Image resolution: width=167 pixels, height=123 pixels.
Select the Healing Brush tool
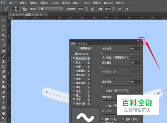coord(3,51)
